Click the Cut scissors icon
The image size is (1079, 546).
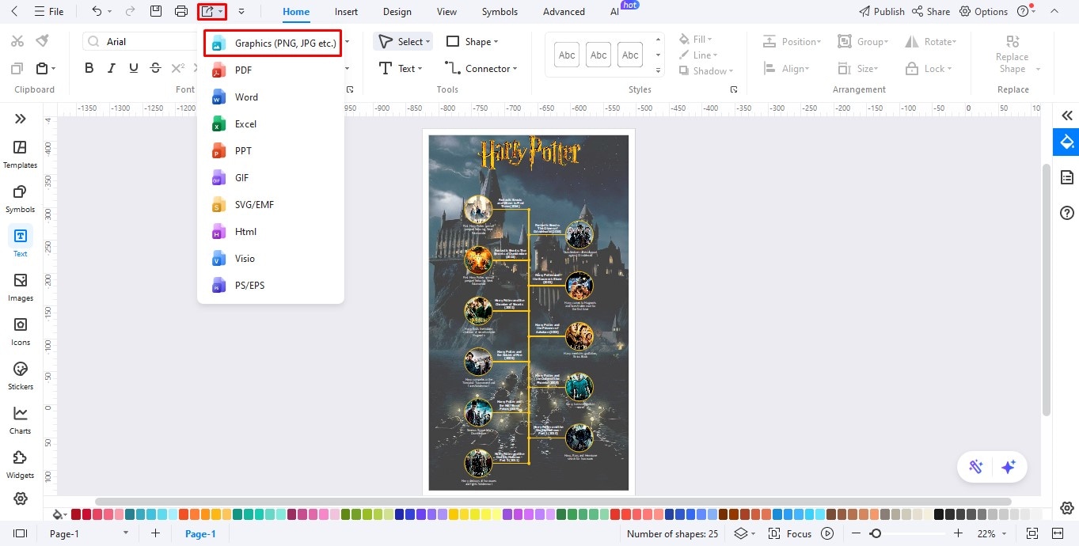pos(17,40)
